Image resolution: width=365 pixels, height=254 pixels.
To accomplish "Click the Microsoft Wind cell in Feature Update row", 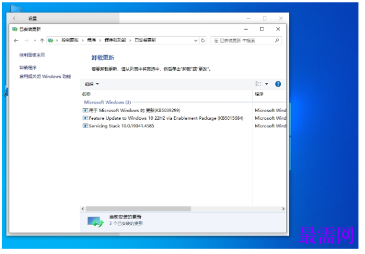I will point(270,118).
